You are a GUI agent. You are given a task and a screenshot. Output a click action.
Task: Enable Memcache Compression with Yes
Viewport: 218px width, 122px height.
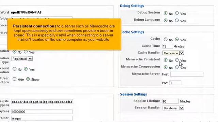coord(177,67)
